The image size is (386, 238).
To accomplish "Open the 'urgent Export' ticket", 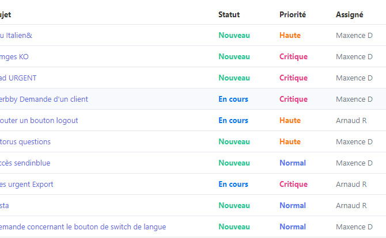I will [x=27, y=185].
